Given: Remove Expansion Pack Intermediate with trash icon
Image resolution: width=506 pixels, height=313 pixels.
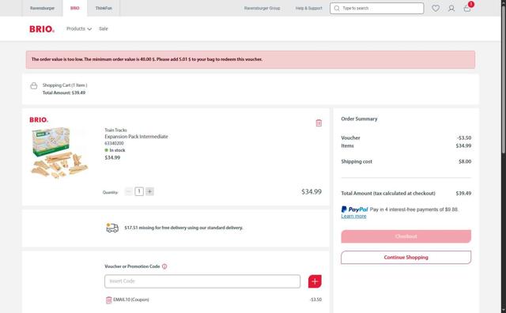Looking at the screenshot, I should point(319,123).
